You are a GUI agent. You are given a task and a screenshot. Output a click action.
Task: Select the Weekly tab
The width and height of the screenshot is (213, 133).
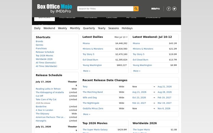[62, 28]
